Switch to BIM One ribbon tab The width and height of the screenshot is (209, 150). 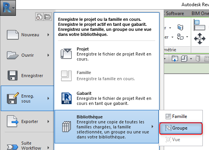click(200, 13)
